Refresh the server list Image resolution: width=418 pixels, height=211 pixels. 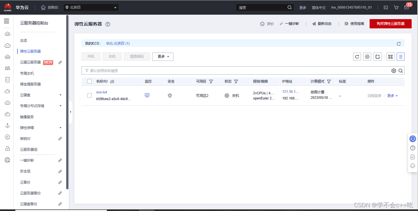[357, 56]
